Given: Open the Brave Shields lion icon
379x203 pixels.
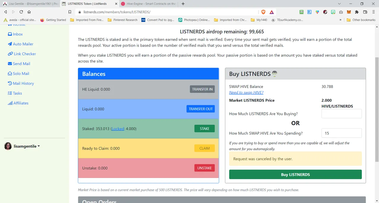Looking at the screenshot, I should [264, 12].
